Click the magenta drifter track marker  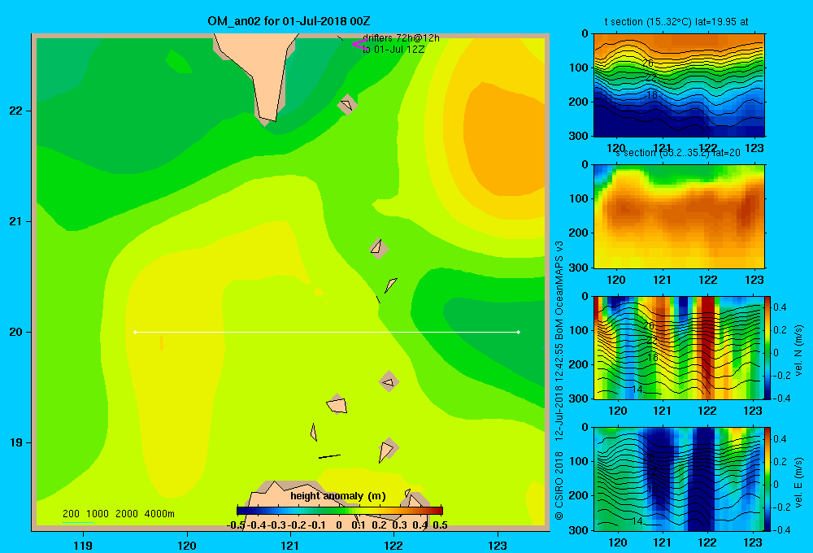(359, 44)
